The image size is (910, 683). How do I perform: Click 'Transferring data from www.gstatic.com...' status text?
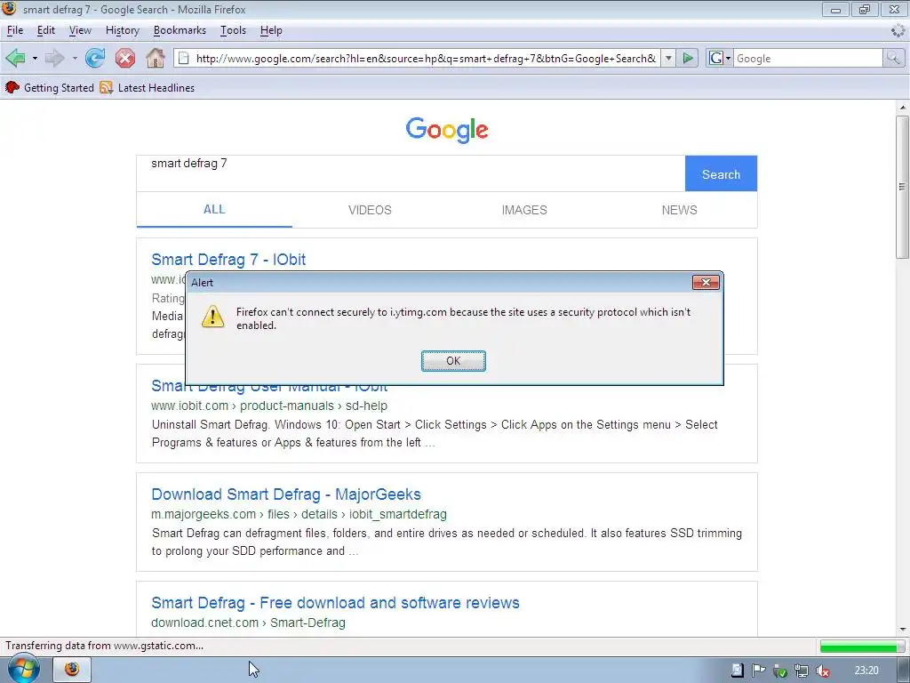(x=105, y=646)
